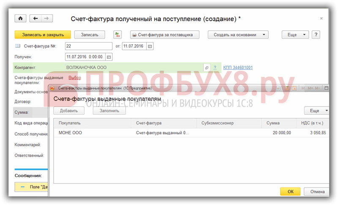Click the НДС (в т.ч.) column header
338x205 pixels.
(312, 123)
